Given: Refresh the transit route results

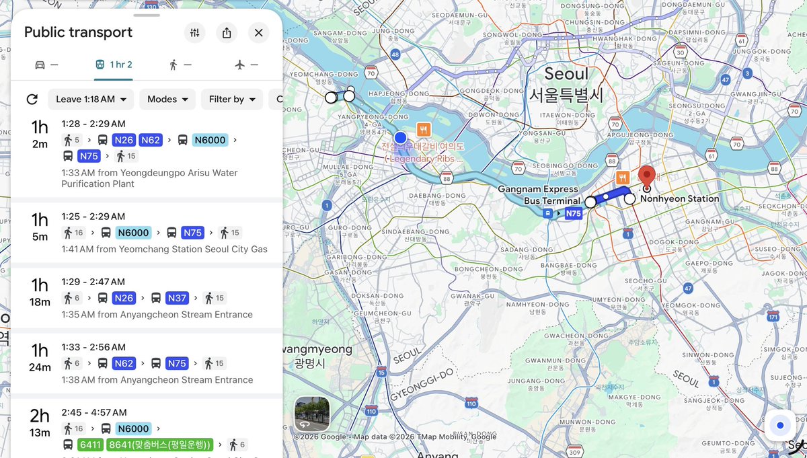Looking at the screenshot, I should point(32,100).
